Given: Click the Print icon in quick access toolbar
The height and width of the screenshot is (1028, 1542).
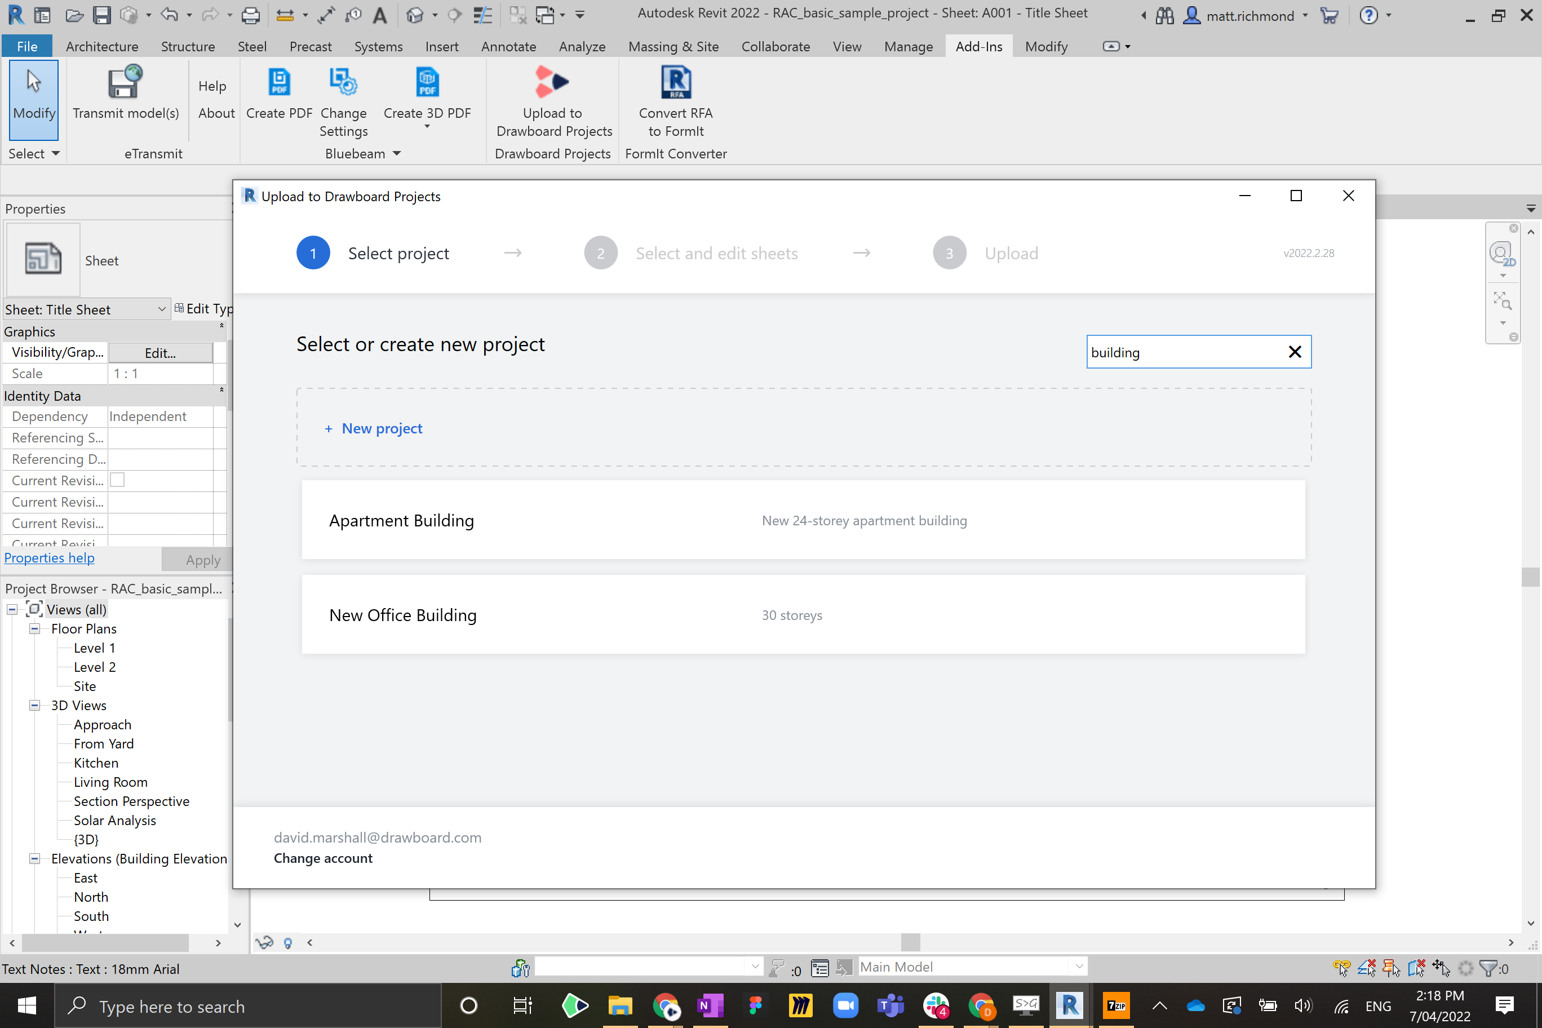Looking at the screenshot, I should coord(250,15).
